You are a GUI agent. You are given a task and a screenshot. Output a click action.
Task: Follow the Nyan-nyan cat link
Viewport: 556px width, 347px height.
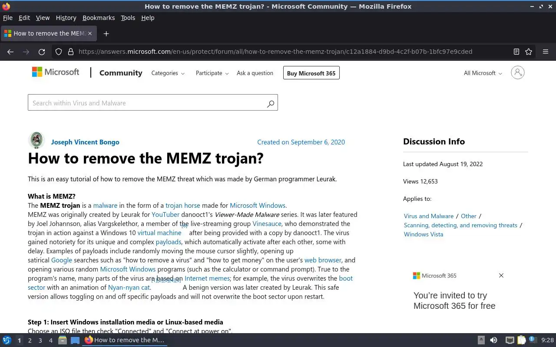tap(129, 287)
